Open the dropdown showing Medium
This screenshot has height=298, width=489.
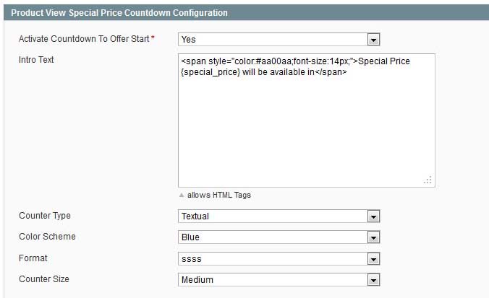pyautogui.click(x=278, y=280)
